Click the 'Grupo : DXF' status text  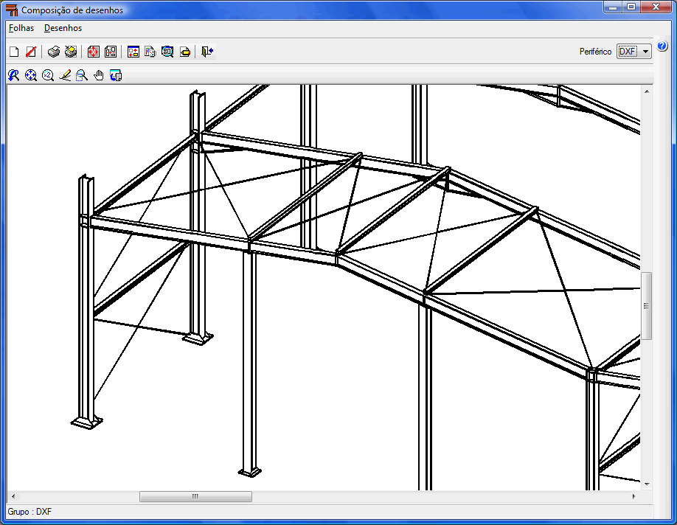click(x=29, y=512)
